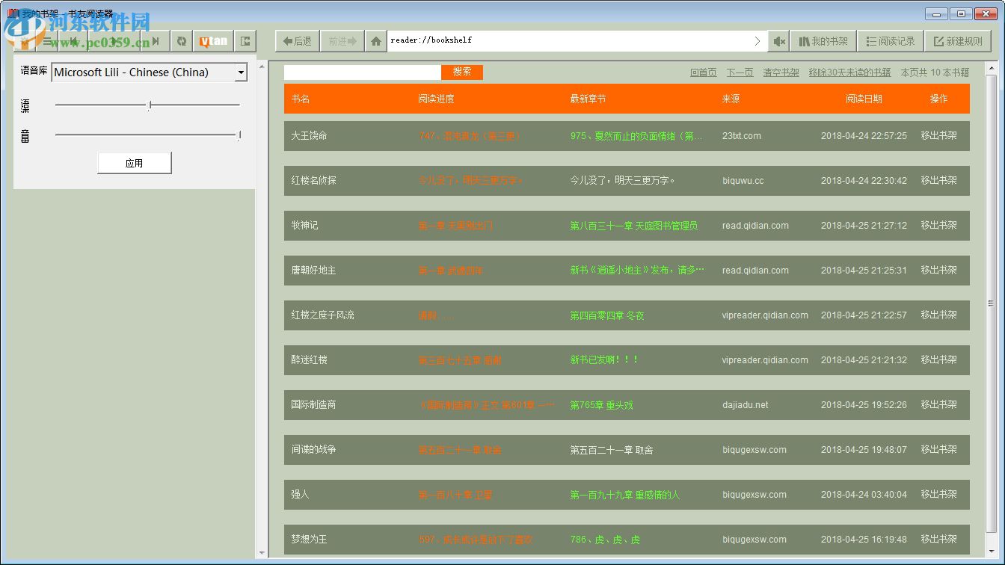The width and height of the screenshot is (1005, 565).
Task: Remove 红楼之庶子风流 via 移出书架
Action: (x=938, y=315)
